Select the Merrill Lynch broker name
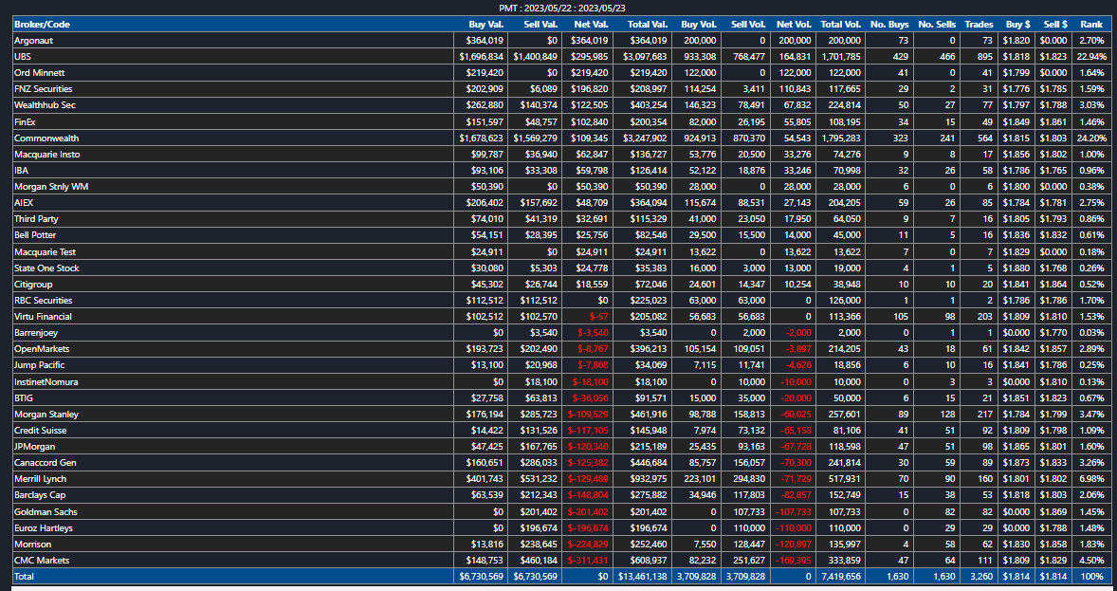The height and width of the screenshot is (591, 1117). click(42, 479)
